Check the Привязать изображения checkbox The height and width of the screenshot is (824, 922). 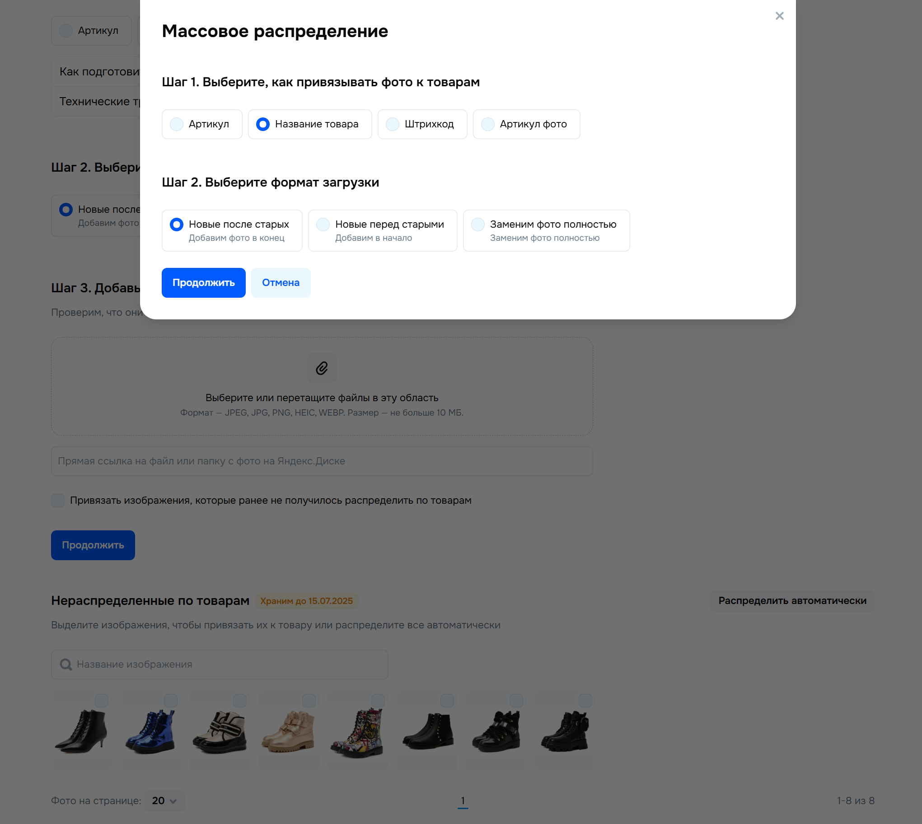click(x=58, y=500)
